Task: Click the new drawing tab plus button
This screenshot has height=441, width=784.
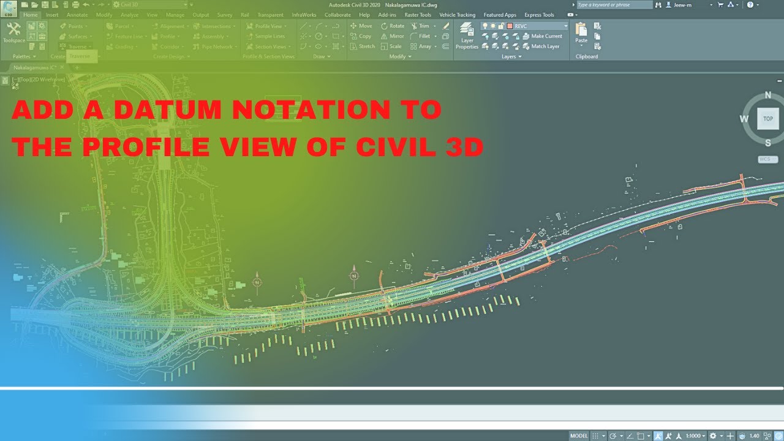Action: (x=77, y=67)
